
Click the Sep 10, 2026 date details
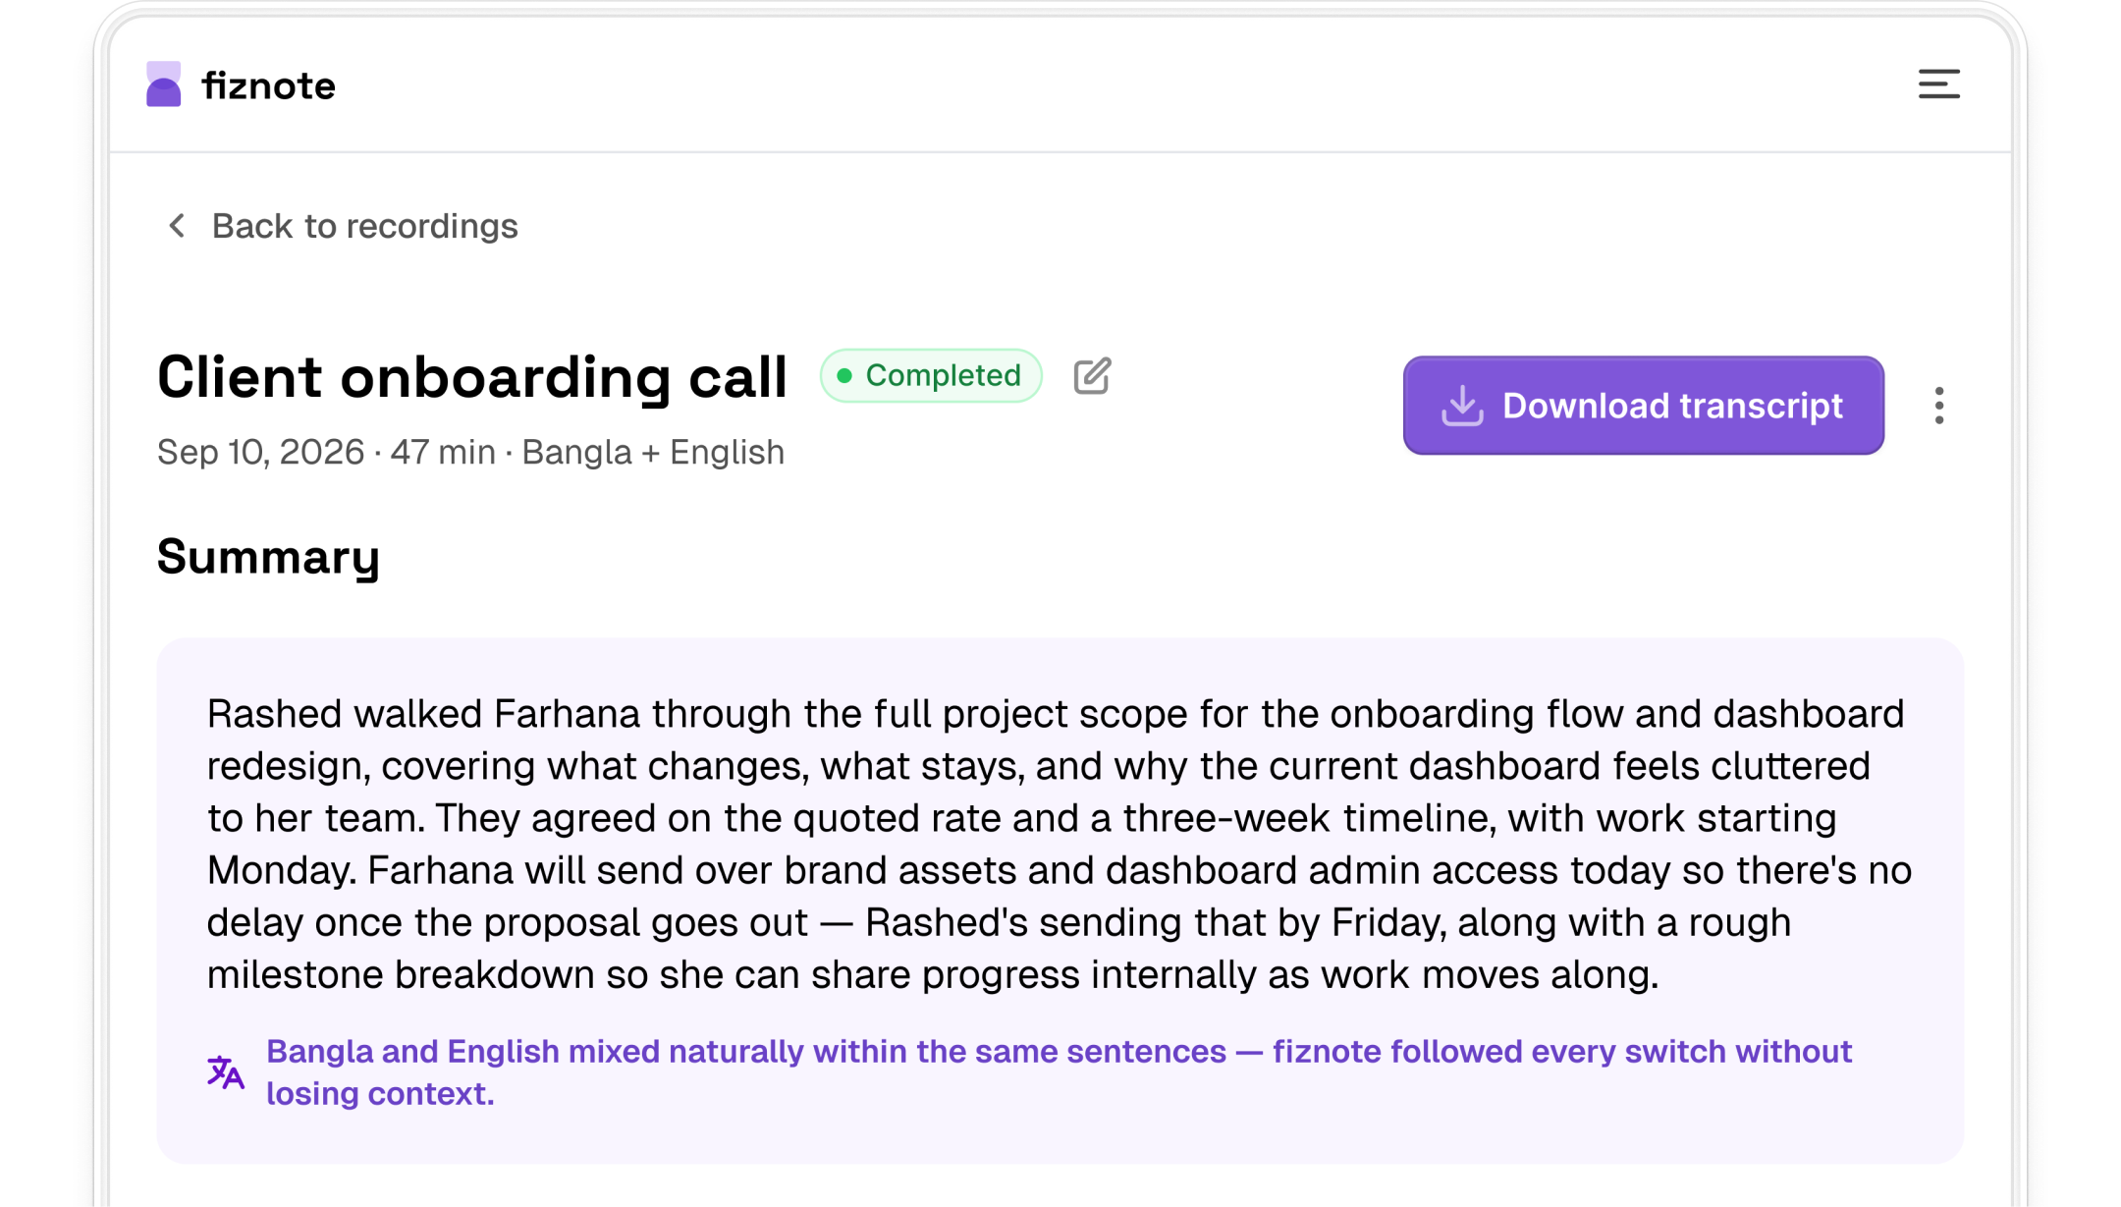point(470,453)
